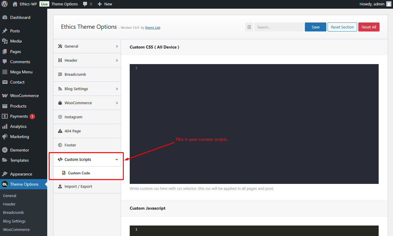The image size is (393, 236).
Task: Click the Save button
Action: pos(316,27)
